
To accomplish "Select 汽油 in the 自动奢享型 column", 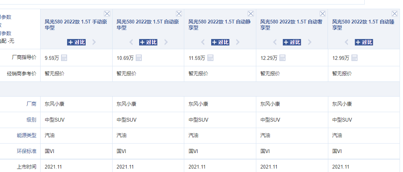I will pos(265,135).
